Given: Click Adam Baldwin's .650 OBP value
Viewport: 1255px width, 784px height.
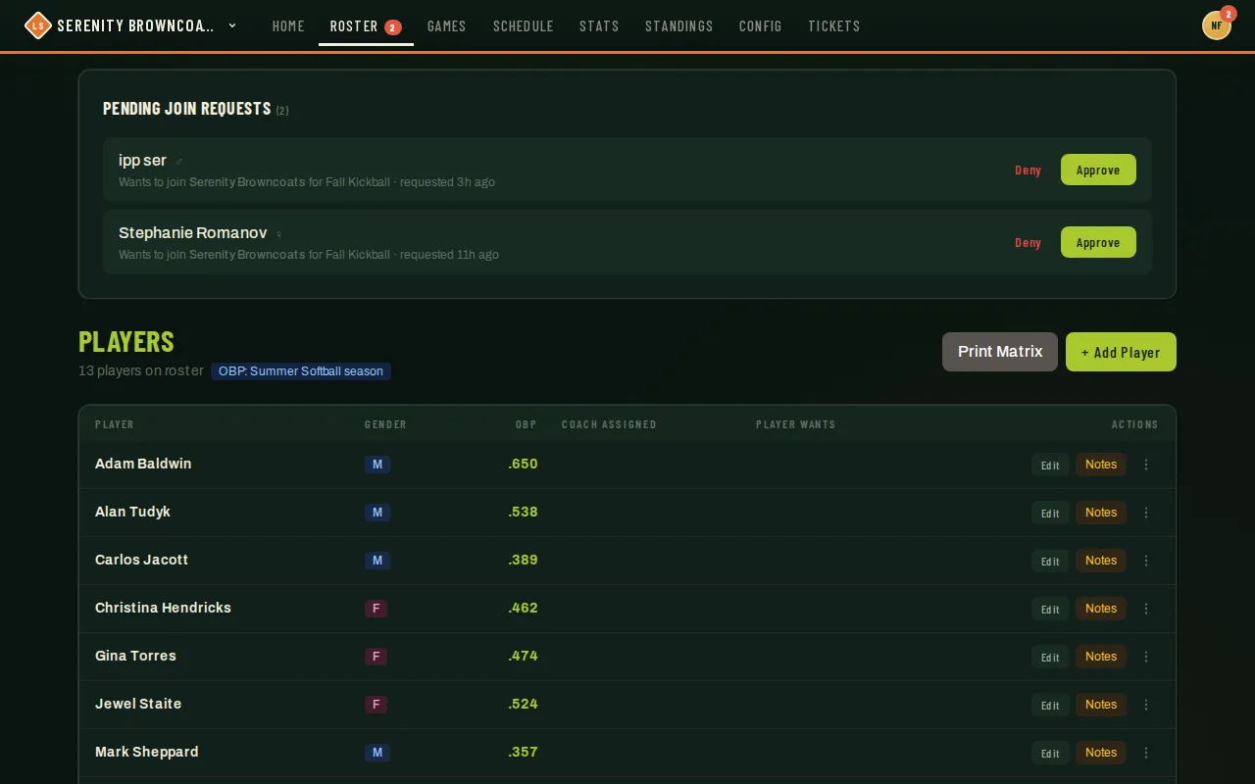Looking at the screenshot, I should [523, 465].
